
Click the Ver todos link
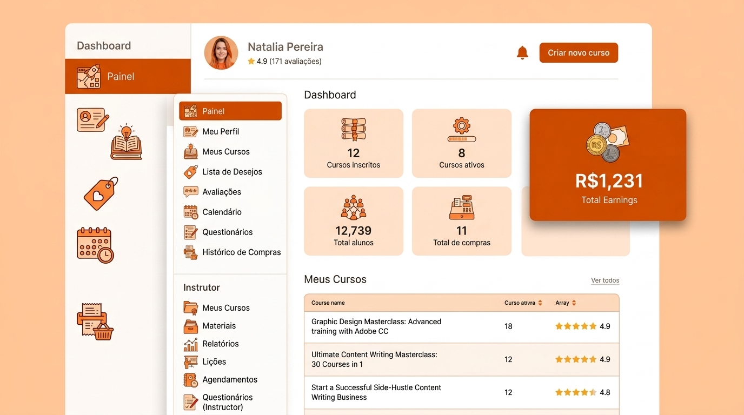(x=605, y=280)
